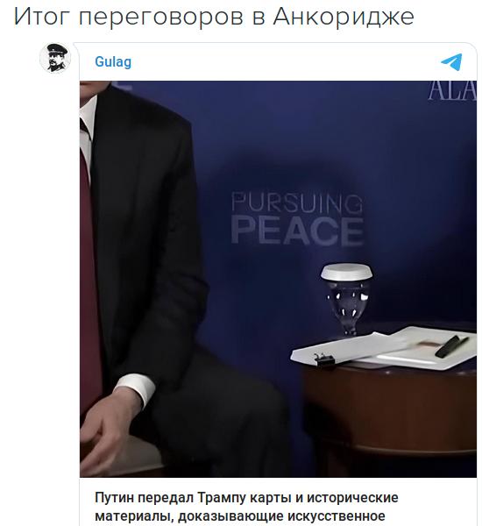Click the word "Анкоридже" in the headline
This screenshot has height=526, width=482.
pos(344,17)
